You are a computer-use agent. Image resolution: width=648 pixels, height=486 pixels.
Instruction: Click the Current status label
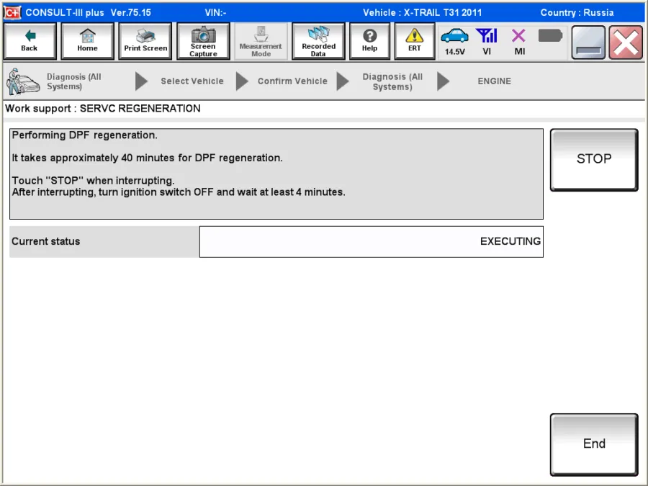46,241
